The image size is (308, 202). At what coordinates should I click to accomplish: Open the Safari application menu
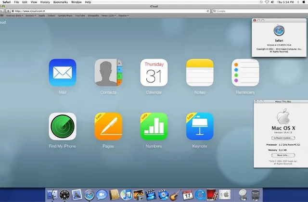click(x=6, y=2)
